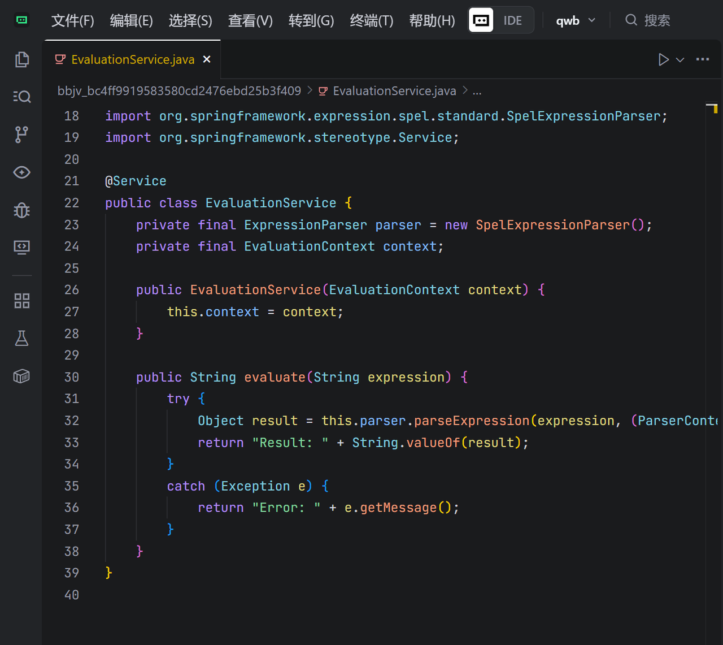Expand the qwb workspace dropdown
723x645 pixels.
click(x=575, y=20)
